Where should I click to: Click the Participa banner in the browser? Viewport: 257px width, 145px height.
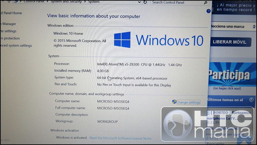(232, 74)
